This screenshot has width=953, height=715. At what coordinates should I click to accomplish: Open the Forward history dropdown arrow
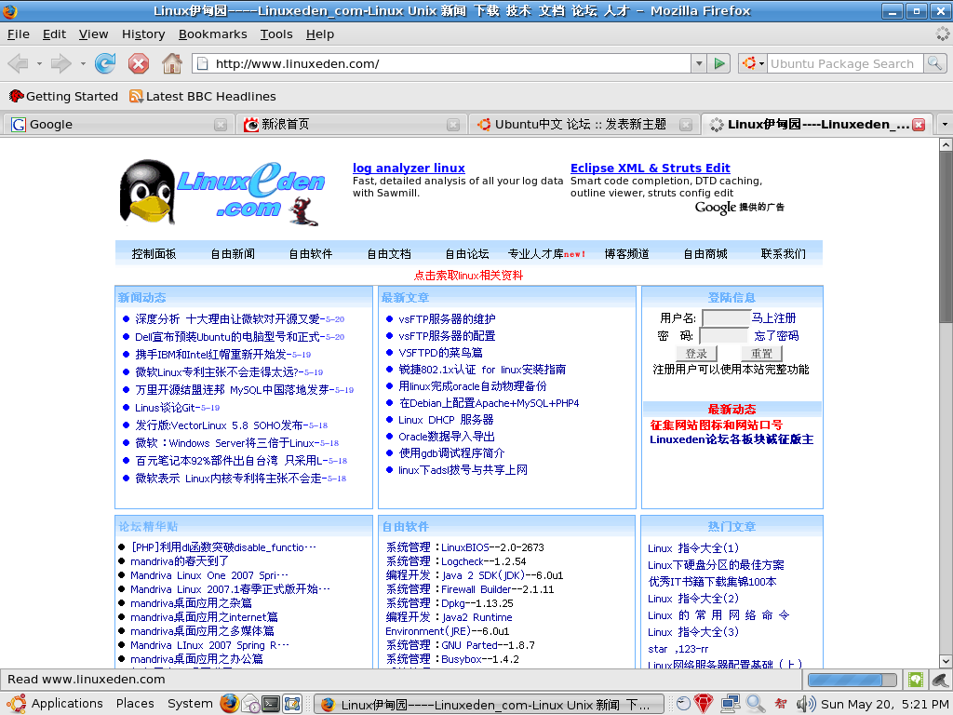pos(83,63)
